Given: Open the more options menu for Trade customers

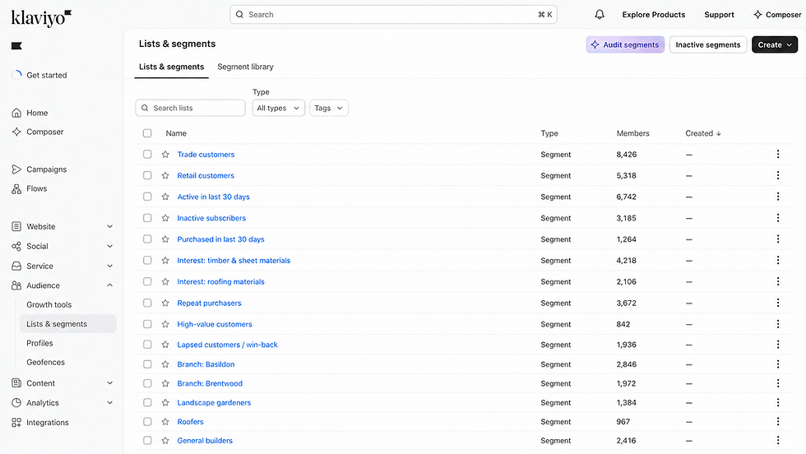Looking at the screenshot, I should point(778,154).
